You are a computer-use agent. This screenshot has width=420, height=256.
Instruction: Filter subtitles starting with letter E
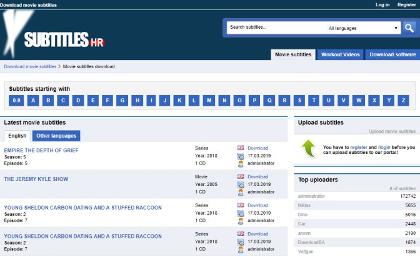click(92, 100)
